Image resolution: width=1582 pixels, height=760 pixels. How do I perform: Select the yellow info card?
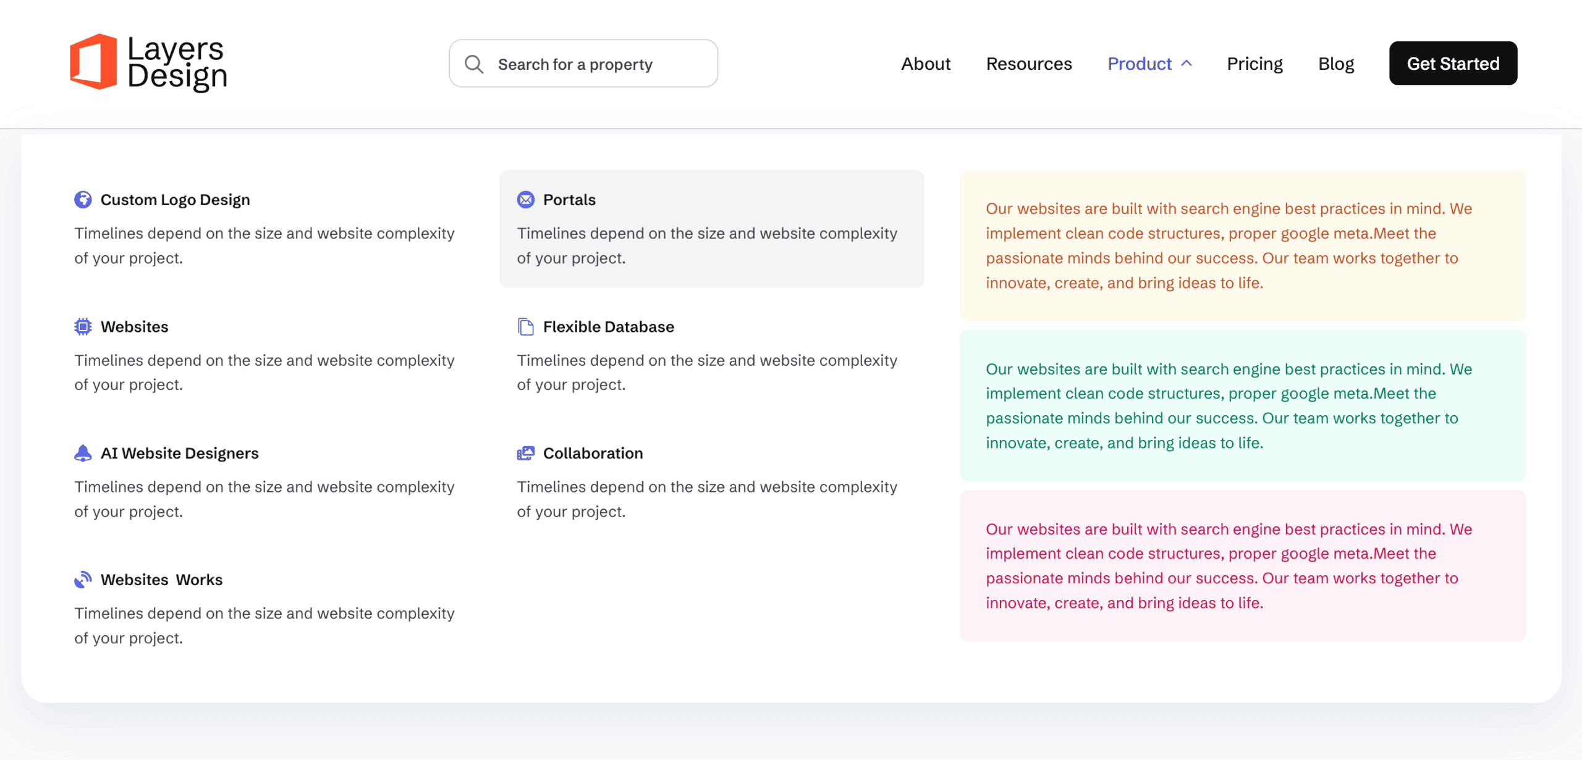point(1242,245)
